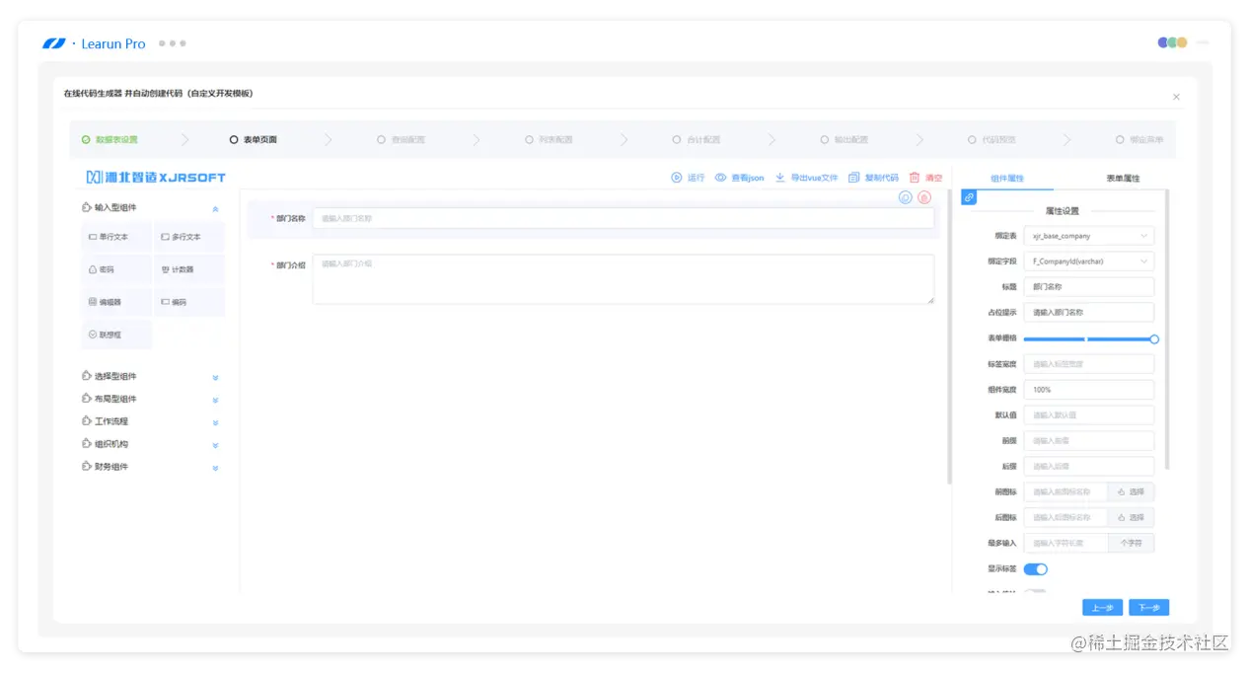Click 选择 button for 后图标

coord(1131,517)
